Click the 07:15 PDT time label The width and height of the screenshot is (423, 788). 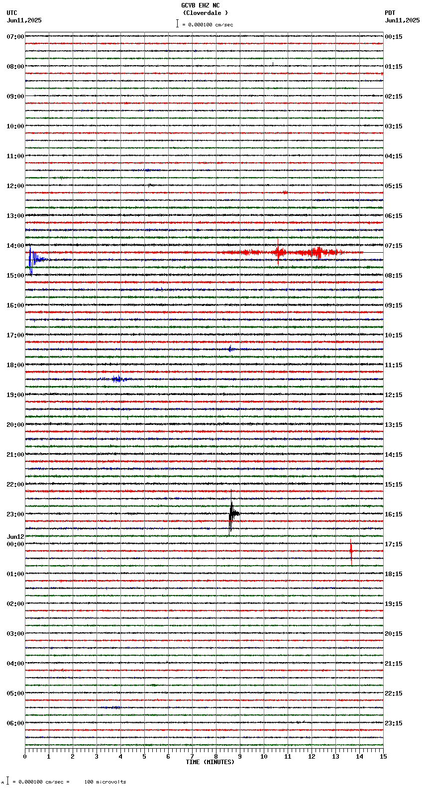[394, 246]
